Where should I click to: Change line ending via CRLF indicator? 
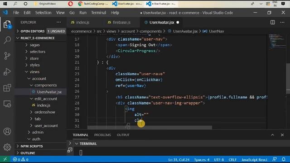(x=232, y=159)
